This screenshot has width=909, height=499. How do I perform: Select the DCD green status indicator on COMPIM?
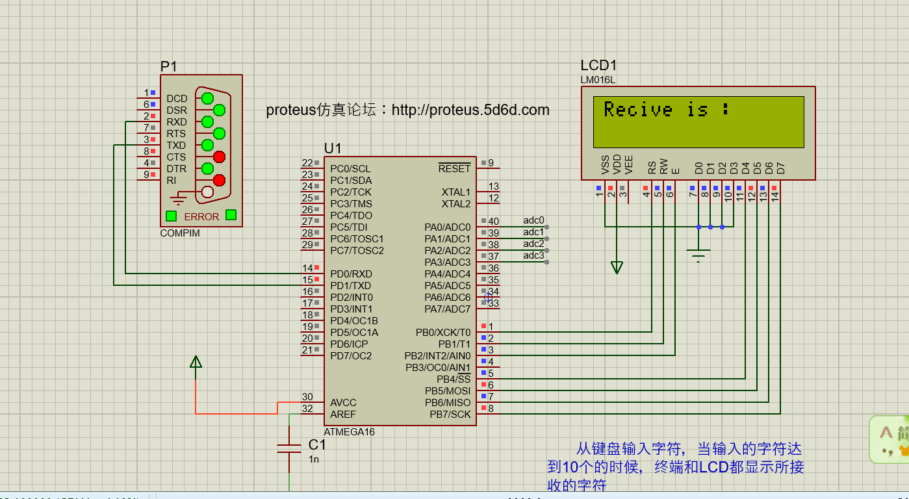pos(207,98)
